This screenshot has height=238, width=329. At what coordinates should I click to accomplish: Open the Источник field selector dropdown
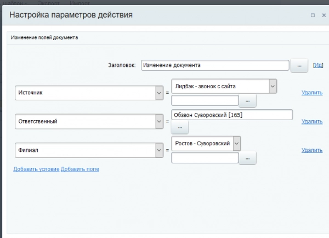coord(159,93)
